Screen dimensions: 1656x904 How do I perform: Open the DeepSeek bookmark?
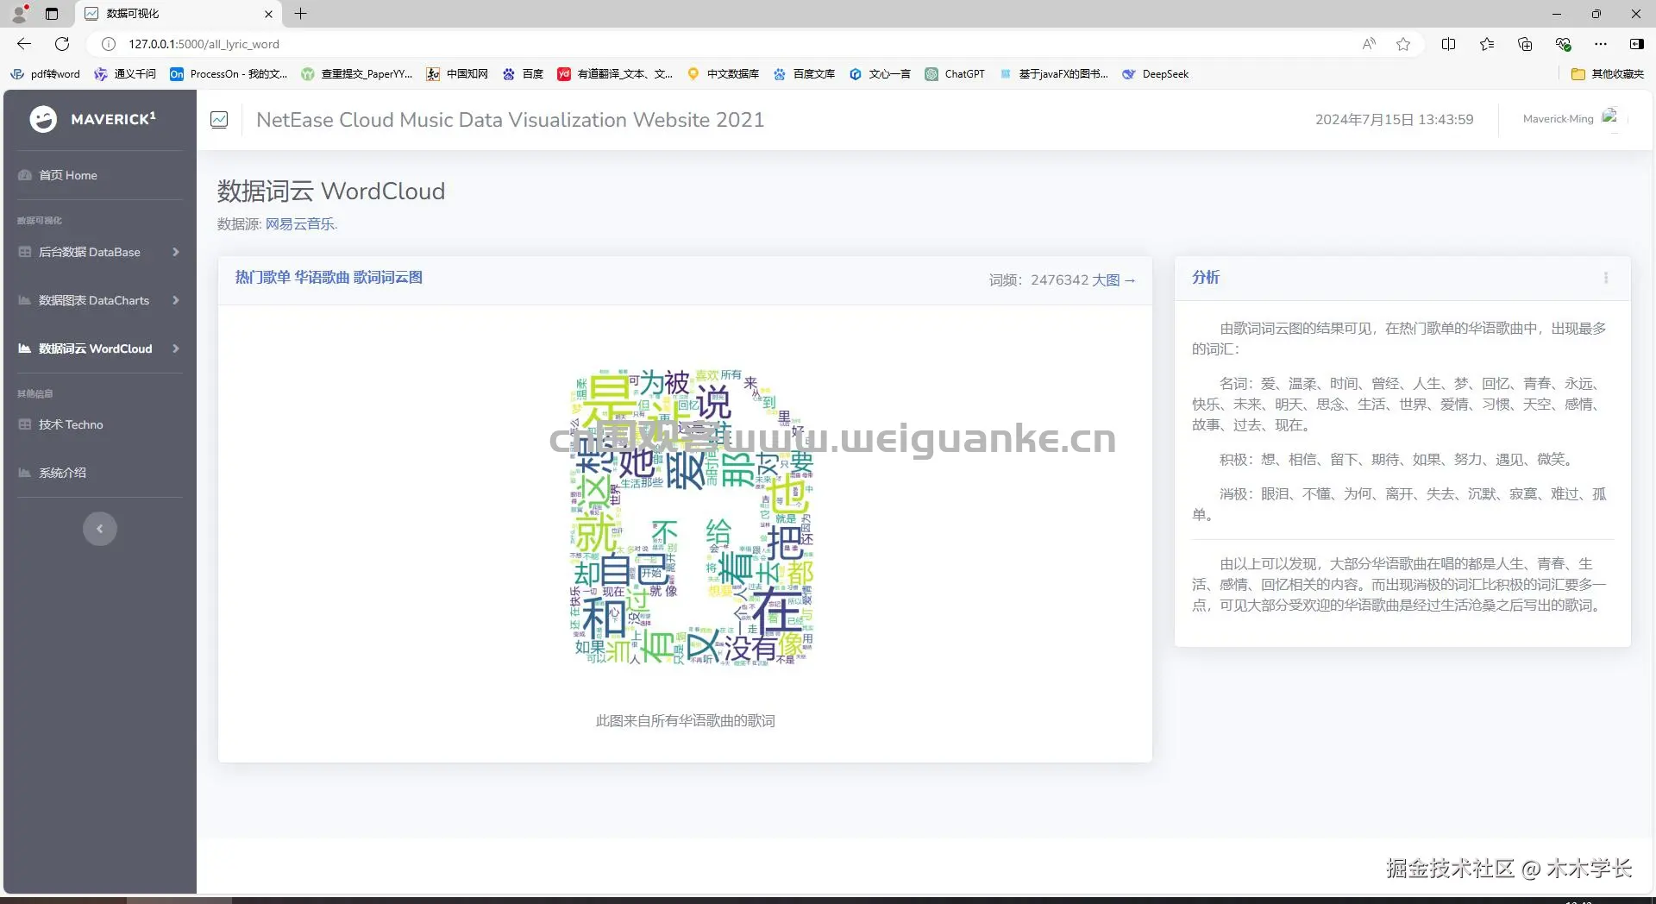point(1155,74)
